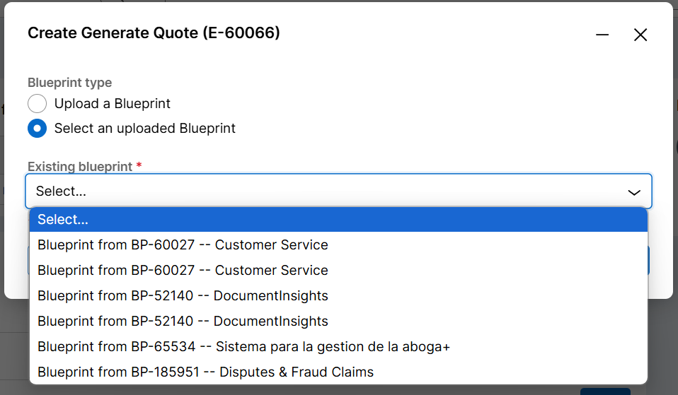Screen dimensions: 678x395
Task: Select the 'Select an uploaded Blueprint' radio circle
Action: click(x=37, y=129)
